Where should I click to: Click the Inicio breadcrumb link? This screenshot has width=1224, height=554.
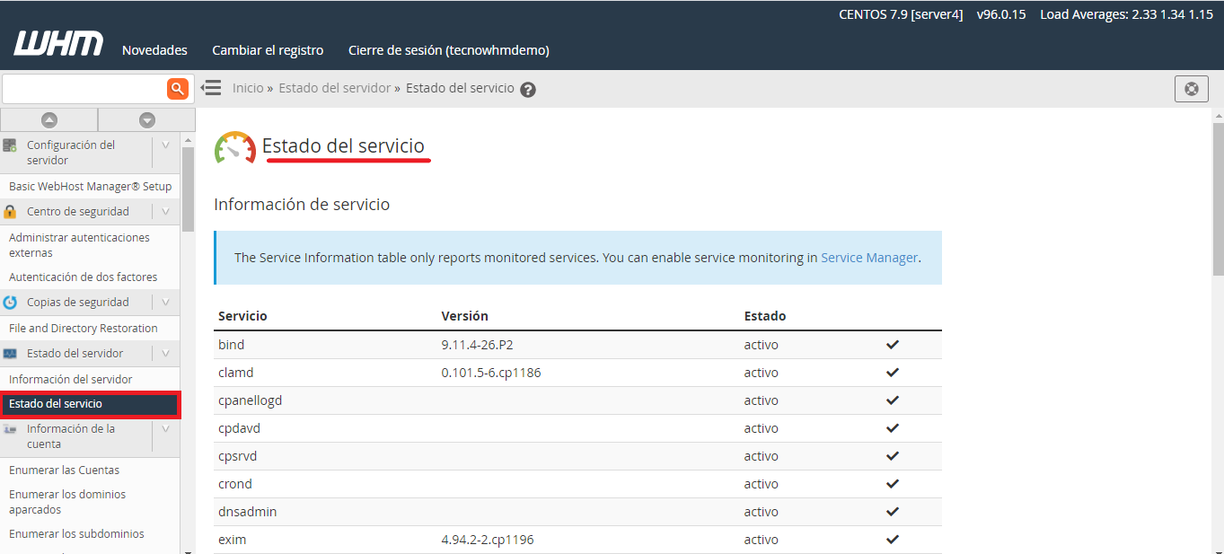(248, 88)
